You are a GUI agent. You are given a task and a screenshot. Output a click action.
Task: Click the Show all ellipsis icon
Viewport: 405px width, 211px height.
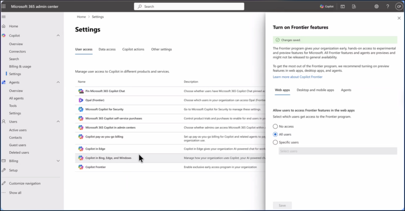point(4,193)
